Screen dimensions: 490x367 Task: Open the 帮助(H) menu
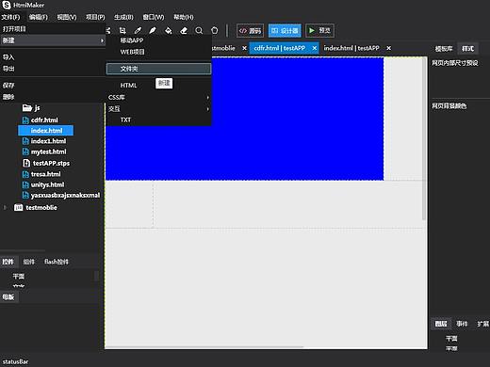[x=184, y=17]
